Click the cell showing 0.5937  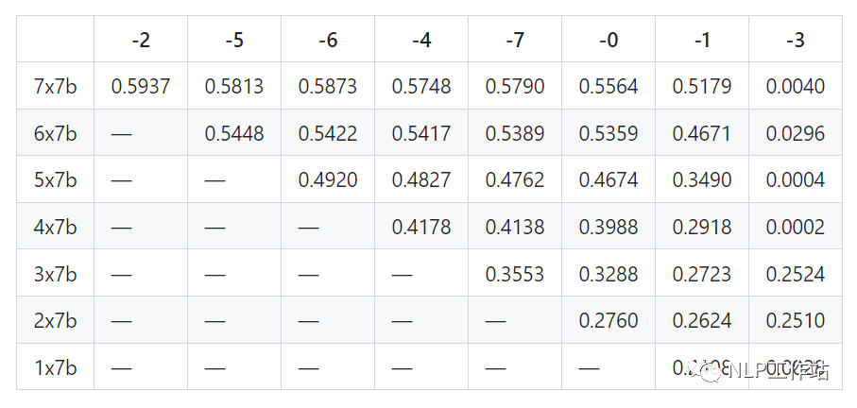pos(141,87)
